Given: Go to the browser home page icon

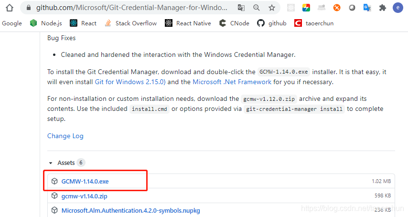Looking at the screenshot, I should [x=10, y=8].
